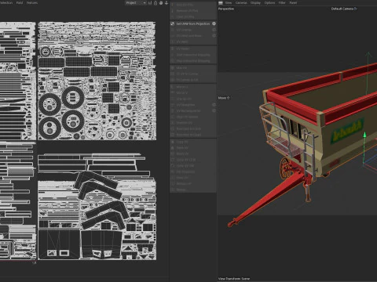Click the Stop Interactive Mapping command
The image size is (377, 282).
coord(193,61)
